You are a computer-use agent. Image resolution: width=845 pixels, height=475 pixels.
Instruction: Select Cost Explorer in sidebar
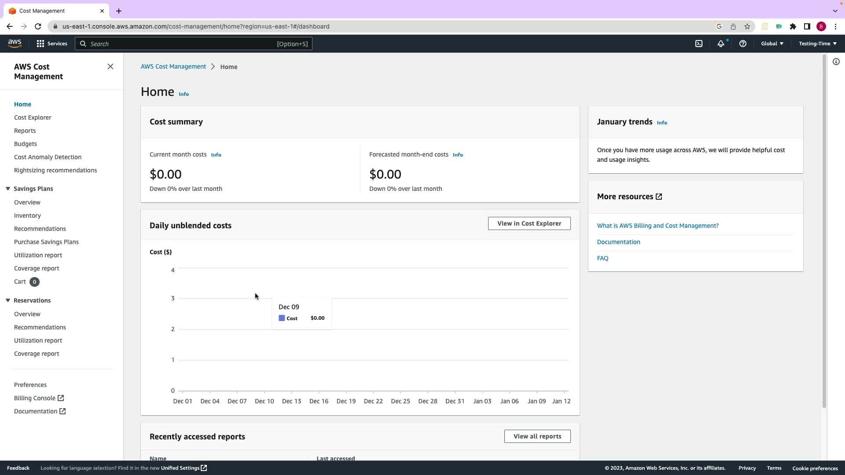pos(33,117)
